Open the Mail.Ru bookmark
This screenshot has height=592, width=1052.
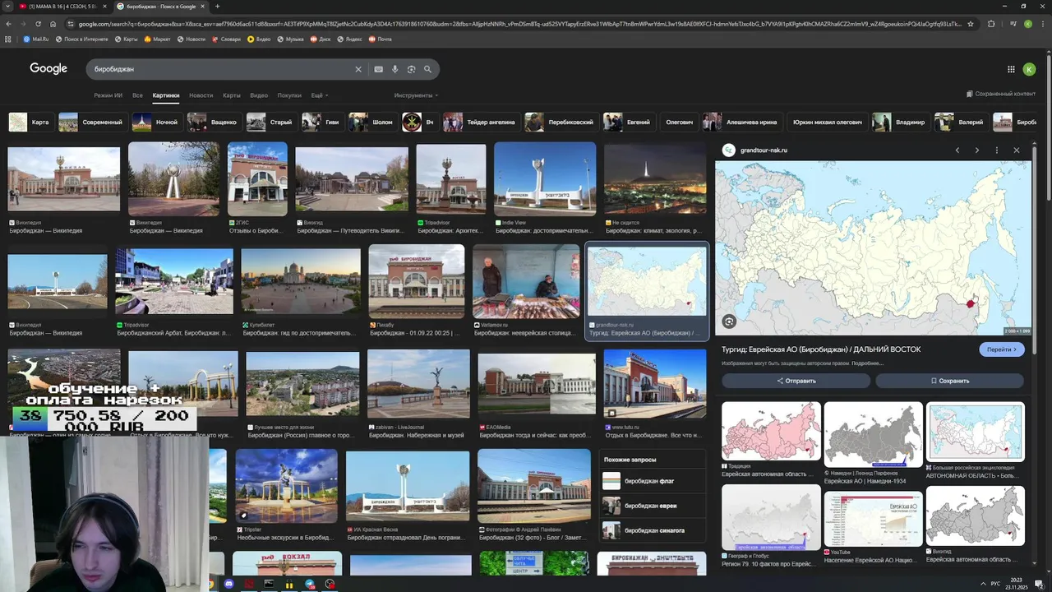(x=36, y=39)
